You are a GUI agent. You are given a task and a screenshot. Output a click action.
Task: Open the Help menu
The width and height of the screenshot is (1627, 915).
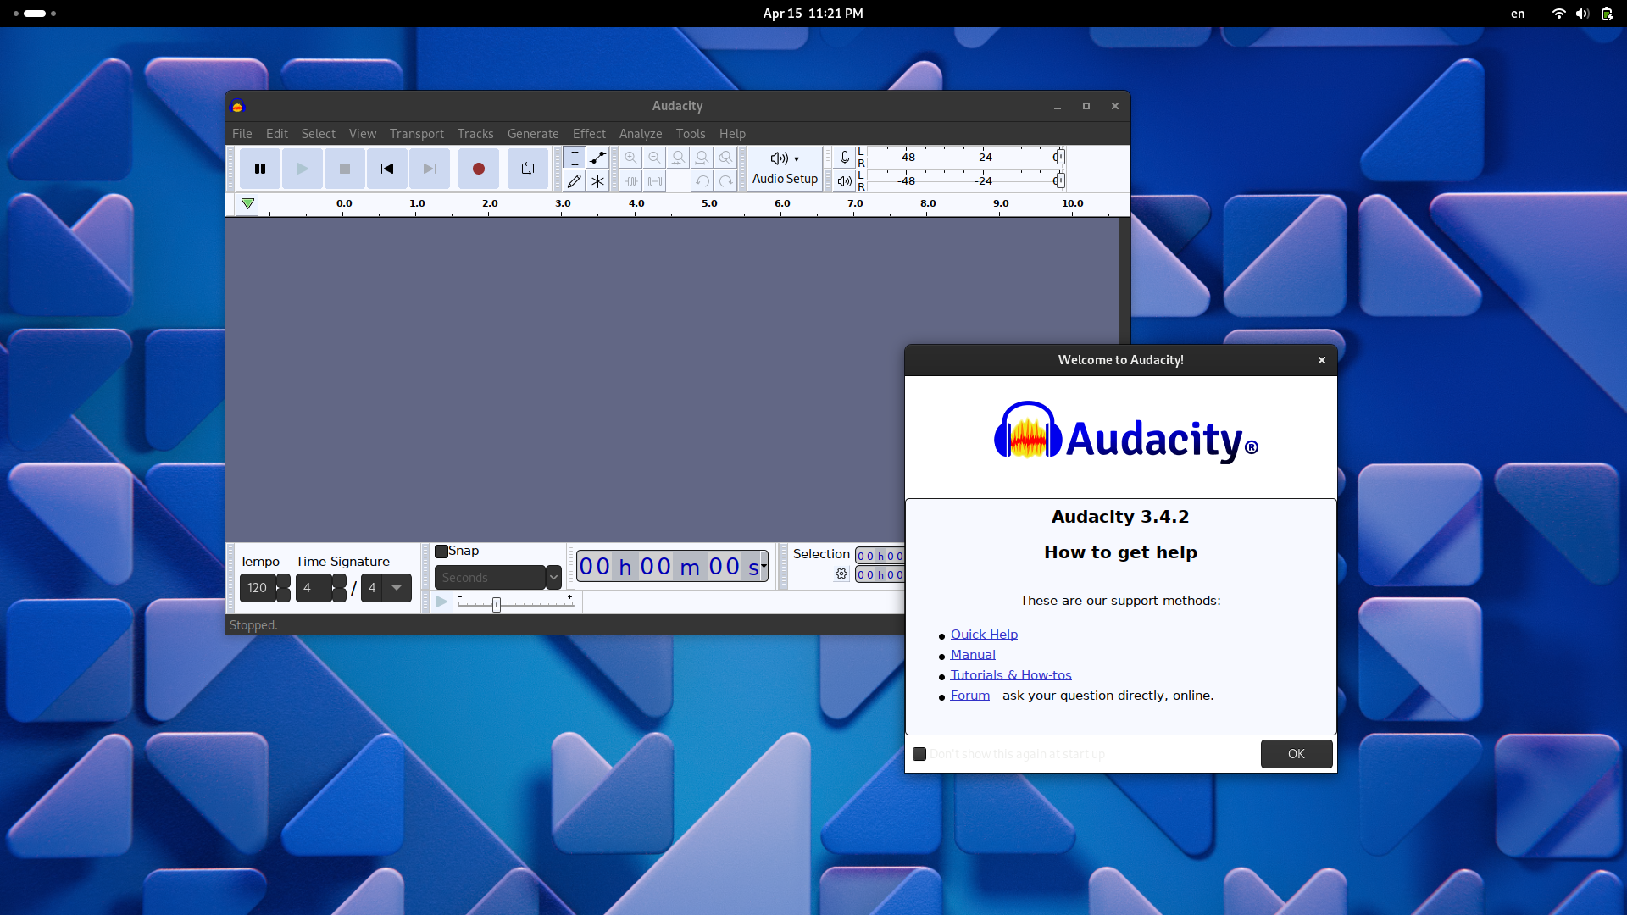(732, 134)
